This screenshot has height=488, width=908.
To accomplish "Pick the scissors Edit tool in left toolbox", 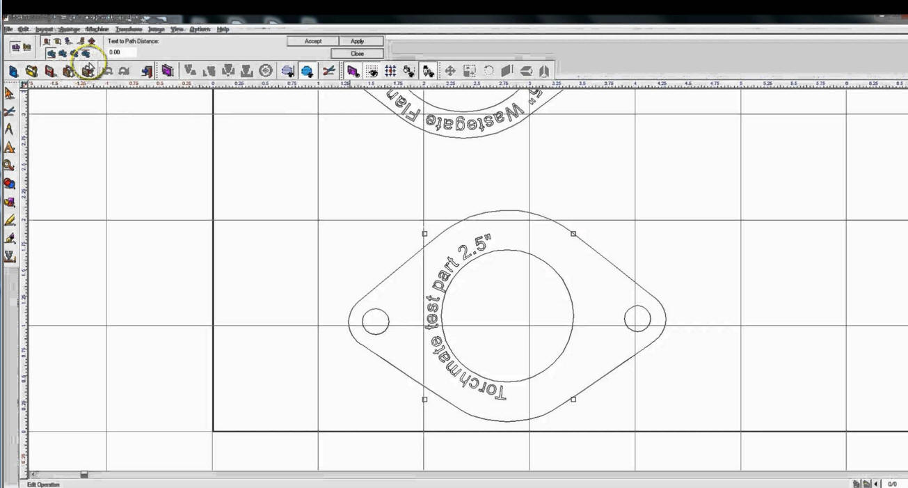I will pos(9,111).
